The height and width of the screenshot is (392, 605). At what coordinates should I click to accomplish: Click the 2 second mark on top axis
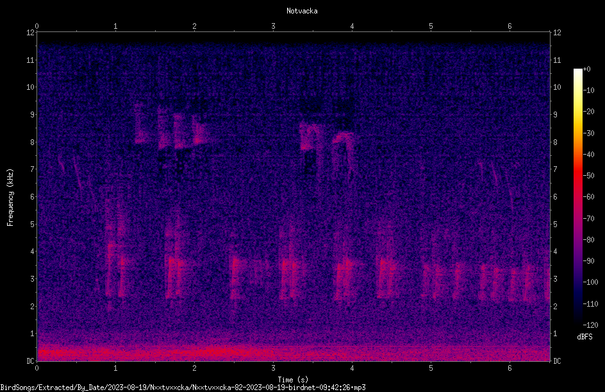[x=194, y=26]
